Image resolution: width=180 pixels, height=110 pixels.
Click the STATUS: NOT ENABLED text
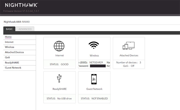[94, 98]
